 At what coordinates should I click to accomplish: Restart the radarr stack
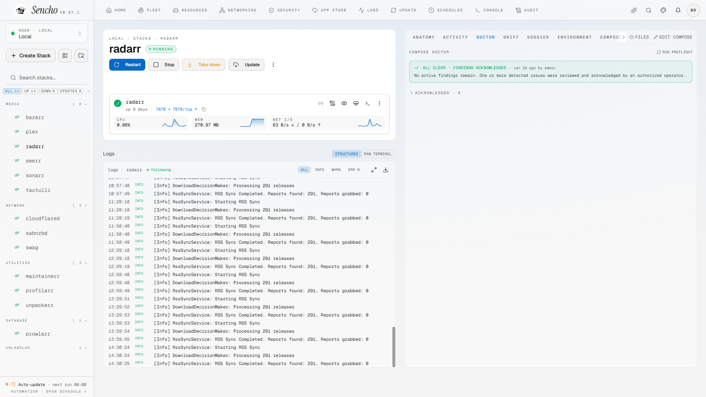click(127, 65)
